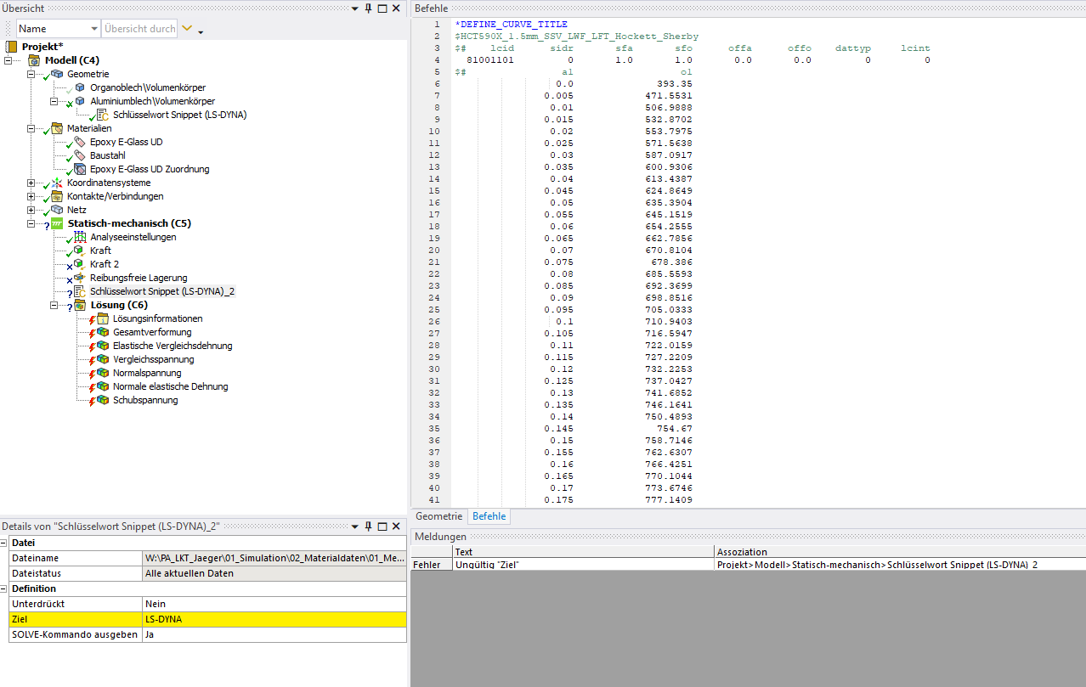Open the Name filter dropdown
Image resolution: width=1086 pixels, height=687 pixels.
click(x=93, y=29)
